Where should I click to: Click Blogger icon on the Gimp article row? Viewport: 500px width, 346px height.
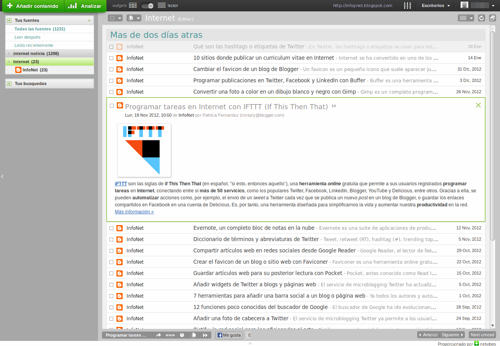pyautogui.click(x=120, y=92)
